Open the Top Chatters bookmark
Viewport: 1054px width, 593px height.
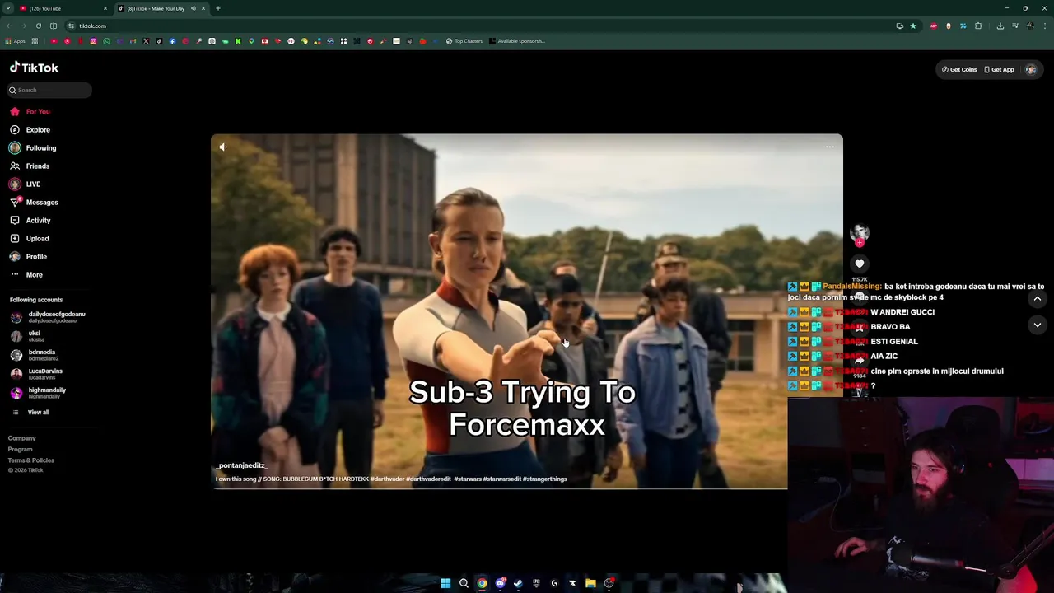click(x=464, y=41)
